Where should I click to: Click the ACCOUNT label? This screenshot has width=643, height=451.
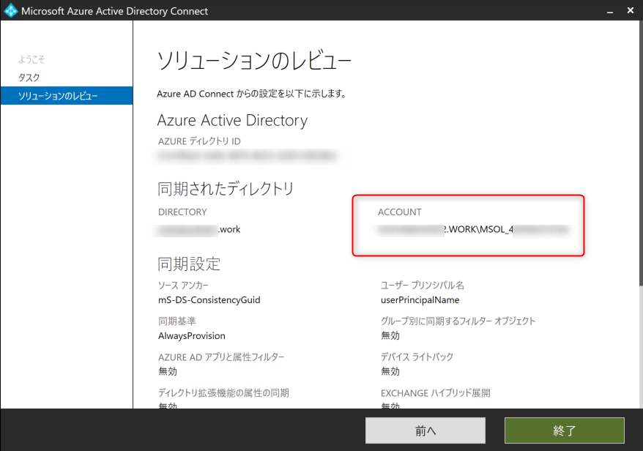pyautogui.click(x=399, y=212)
